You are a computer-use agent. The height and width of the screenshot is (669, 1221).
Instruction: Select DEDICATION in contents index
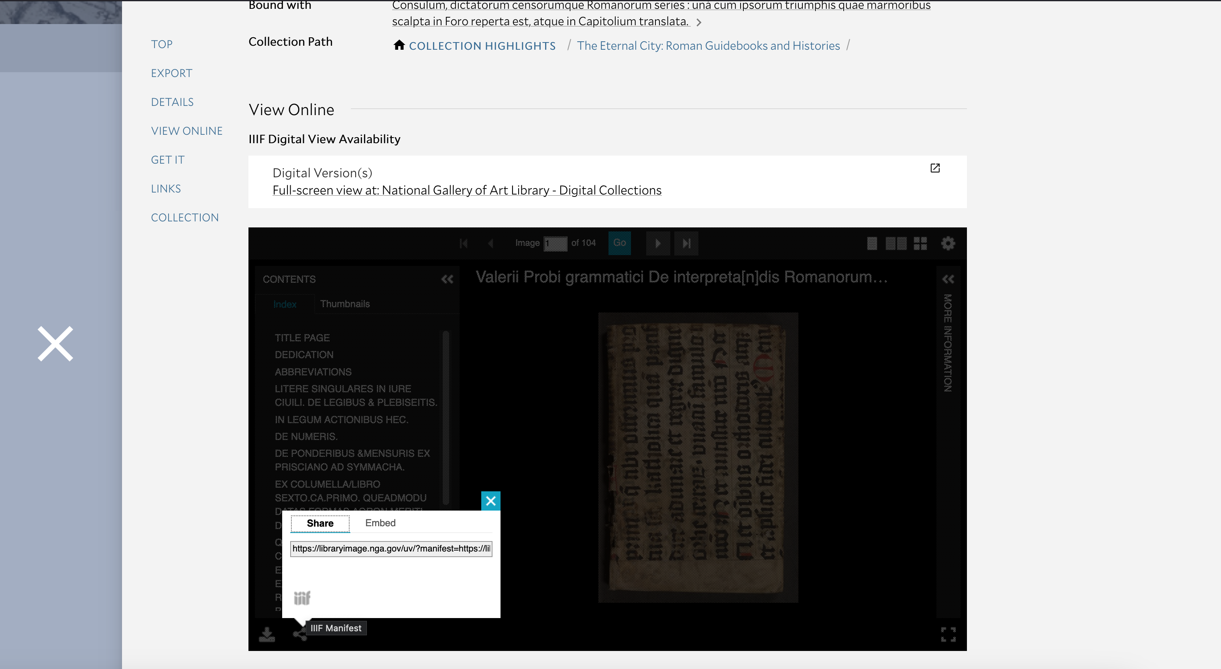pos(304,355)
